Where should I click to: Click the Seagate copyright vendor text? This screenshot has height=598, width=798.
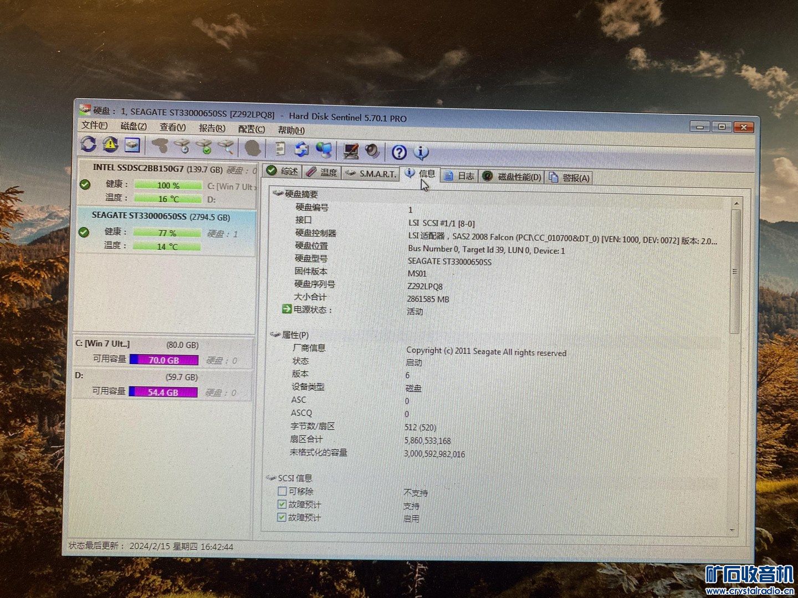click(486, 352)
